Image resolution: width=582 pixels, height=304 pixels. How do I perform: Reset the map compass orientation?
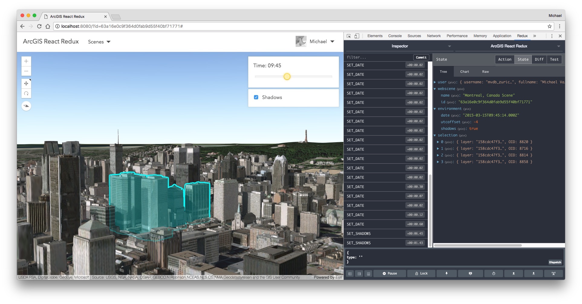coord(26,106)
